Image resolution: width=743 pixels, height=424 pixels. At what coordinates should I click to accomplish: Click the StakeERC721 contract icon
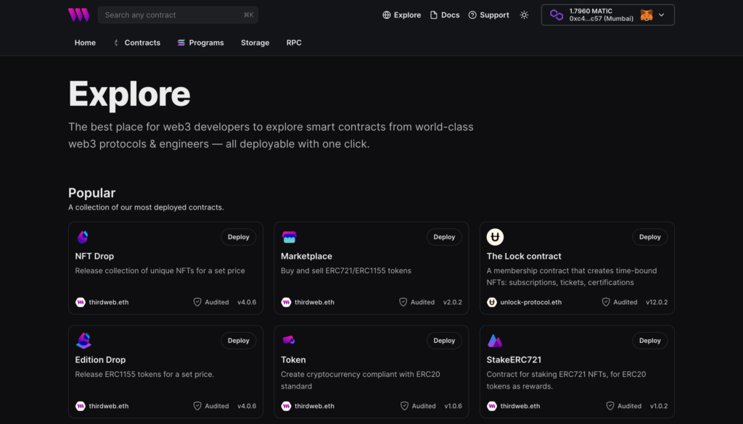495,340
